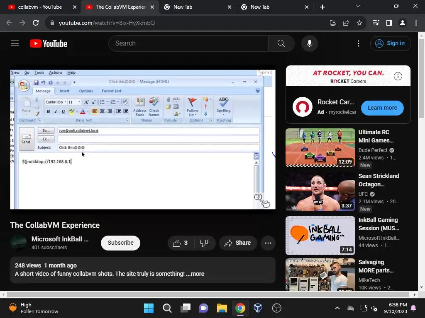
Task: Bookmark this page with the star
Action: click(359, 23)
